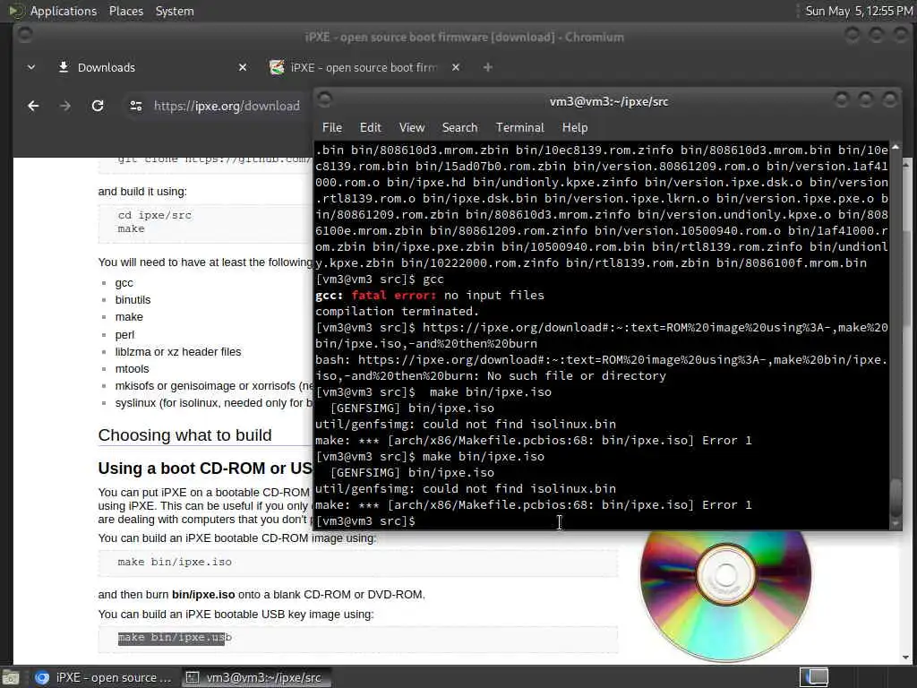Viewport: 917px width, 688px height.
Task: Open the Places menu in top panel
Action: pyautogui.click(x=126, y=11)
